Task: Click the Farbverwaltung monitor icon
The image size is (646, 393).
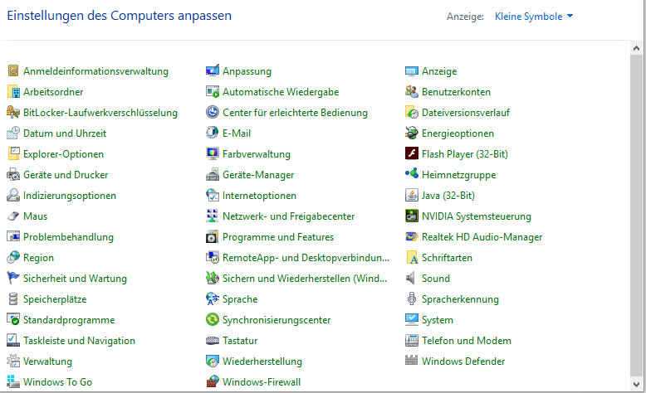Action: tap(213, 153)
